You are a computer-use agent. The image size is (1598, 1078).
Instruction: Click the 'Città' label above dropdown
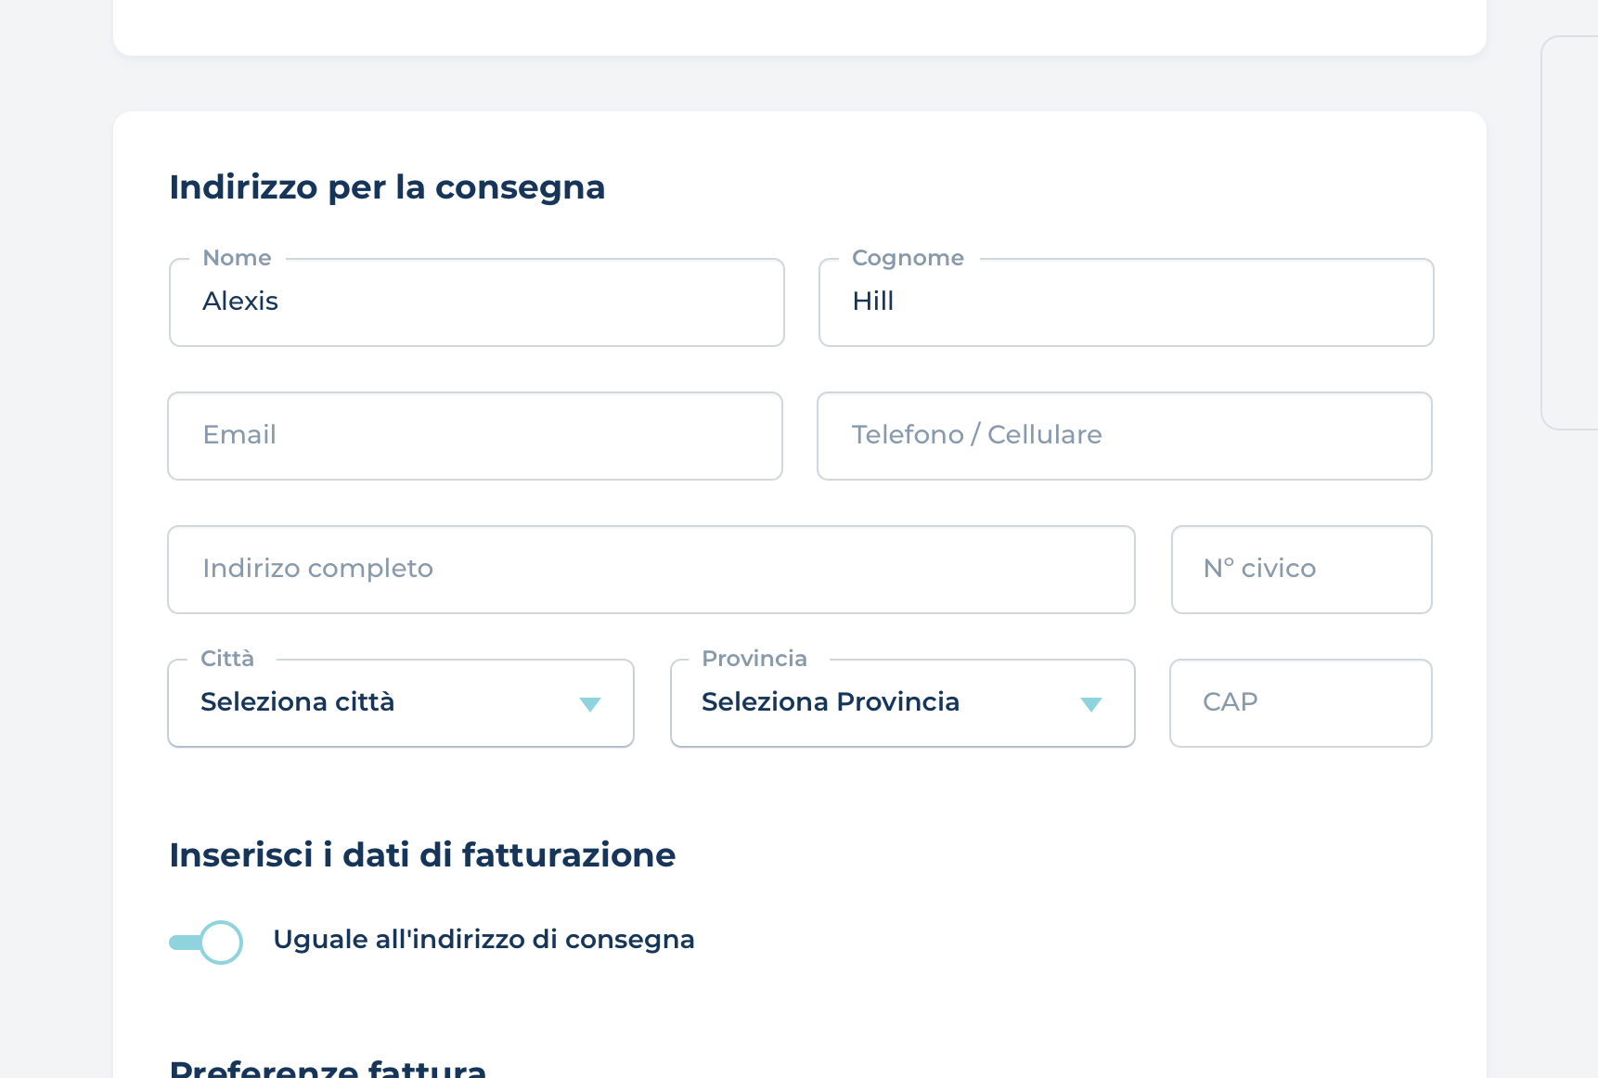point(227,659)
